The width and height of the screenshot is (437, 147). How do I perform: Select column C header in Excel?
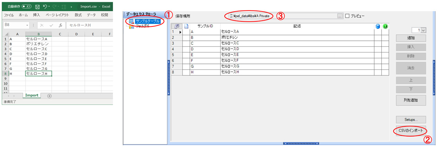coord(60,34)
